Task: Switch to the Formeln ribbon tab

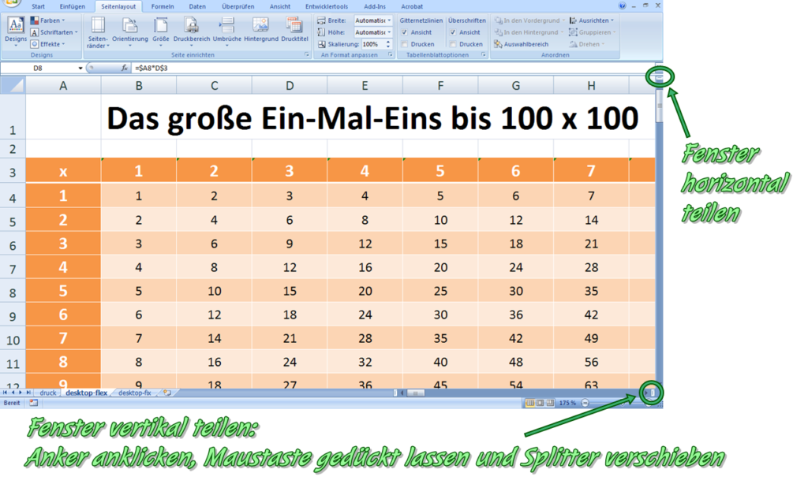Action: [163, 6]
